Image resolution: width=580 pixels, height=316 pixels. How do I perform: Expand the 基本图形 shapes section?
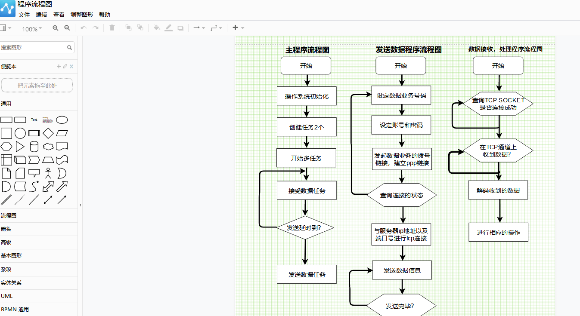click(39, 256)
